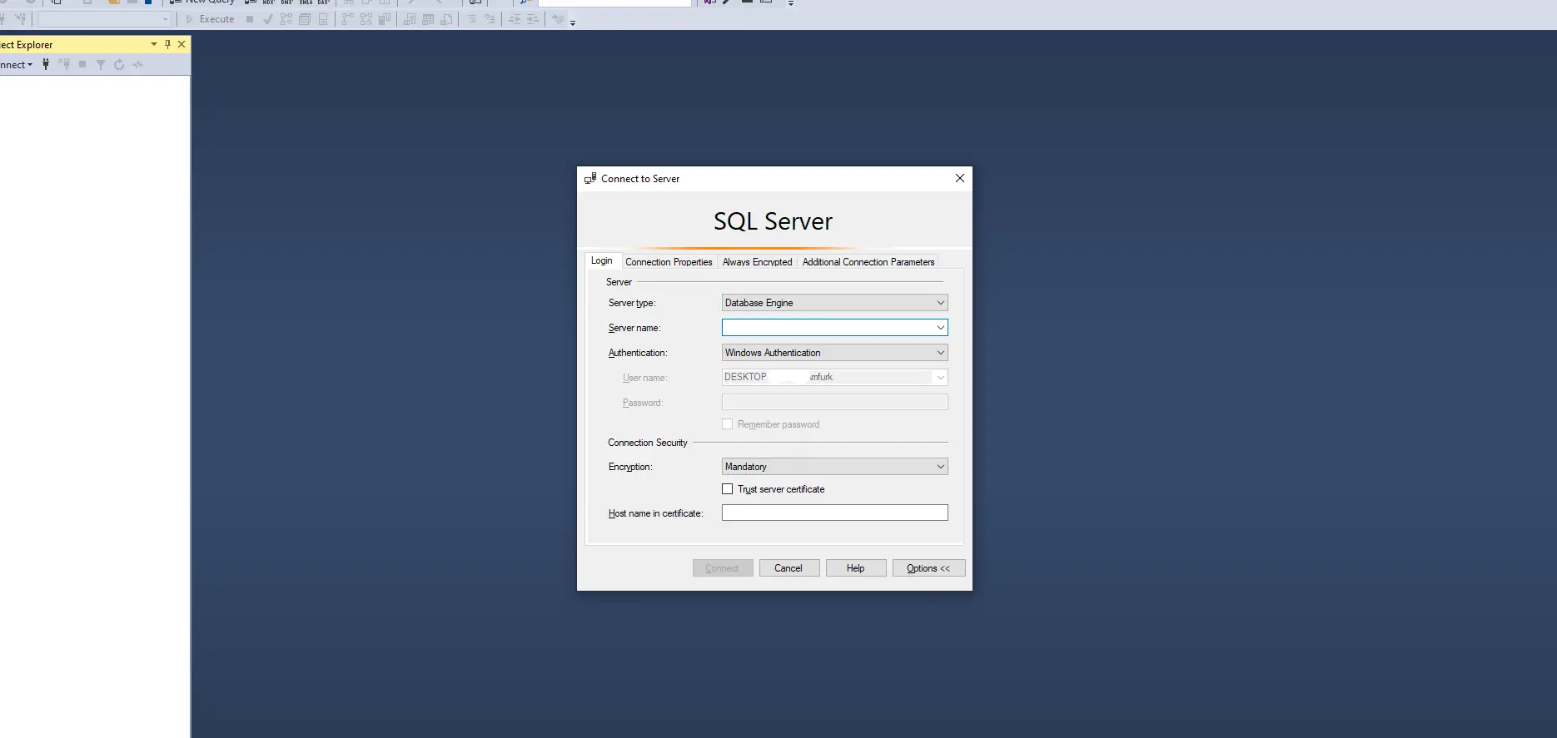Click the Connect Object Explorer plug icon
Viewport: 1557px width, 738px height.
(x=46, y=65)
